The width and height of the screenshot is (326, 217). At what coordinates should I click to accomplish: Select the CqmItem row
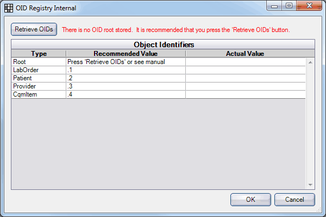[39, 94]
